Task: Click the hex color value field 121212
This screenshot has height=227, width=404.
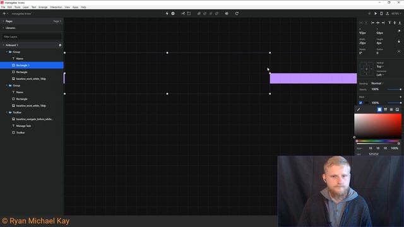Action: click(373, 154)
